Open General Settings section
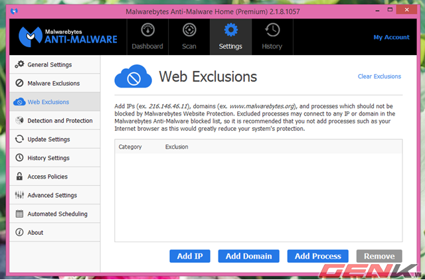 click(54, 64)
